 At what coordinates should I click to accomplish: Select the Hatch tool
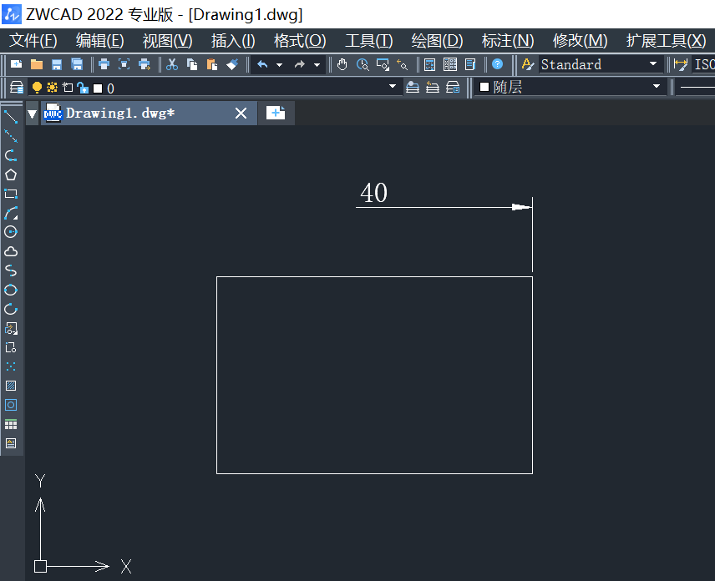click(11, 386)
